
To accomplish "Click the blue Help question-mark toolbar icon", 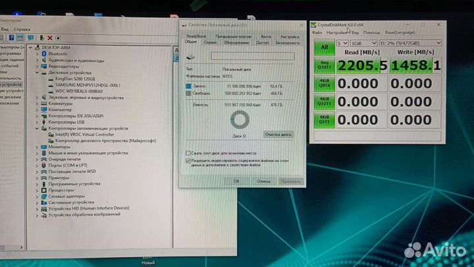I will click(11, 38).
